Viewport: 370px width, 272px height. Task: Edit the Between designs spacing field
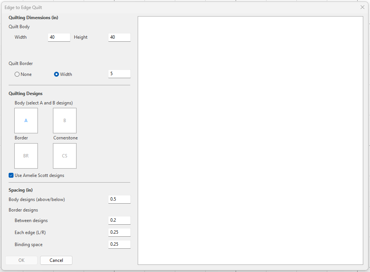coord(119,220)
